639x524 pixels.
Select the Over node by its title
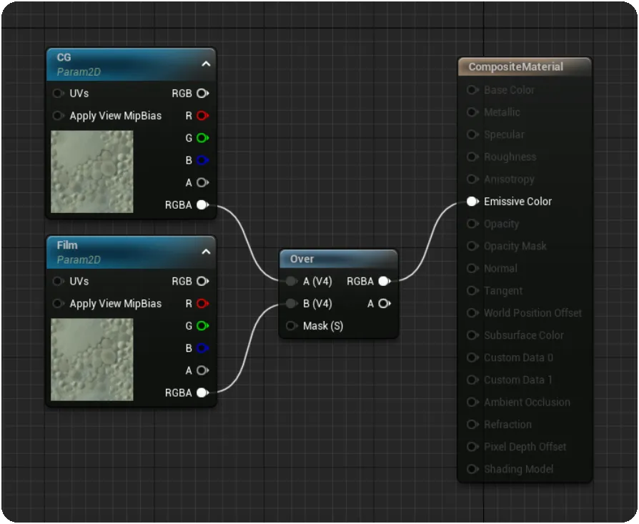[x=302, y=259]
